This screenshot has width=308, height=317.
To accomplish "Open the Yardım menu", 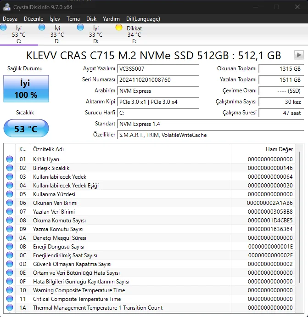I will (x=111, y=19).
